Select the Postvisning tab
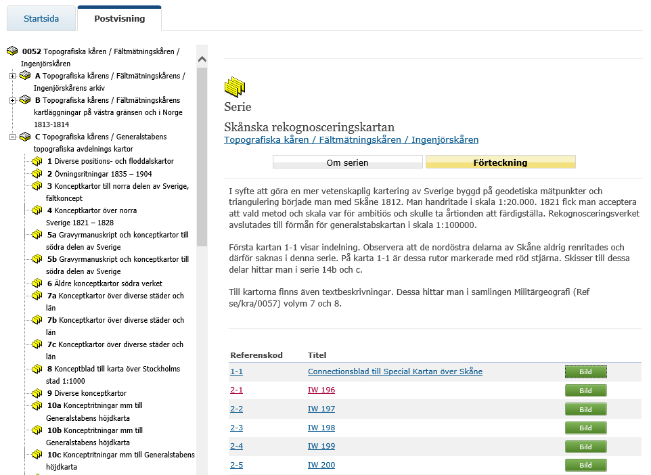This screenshot has height=475, width=651. 120,19
